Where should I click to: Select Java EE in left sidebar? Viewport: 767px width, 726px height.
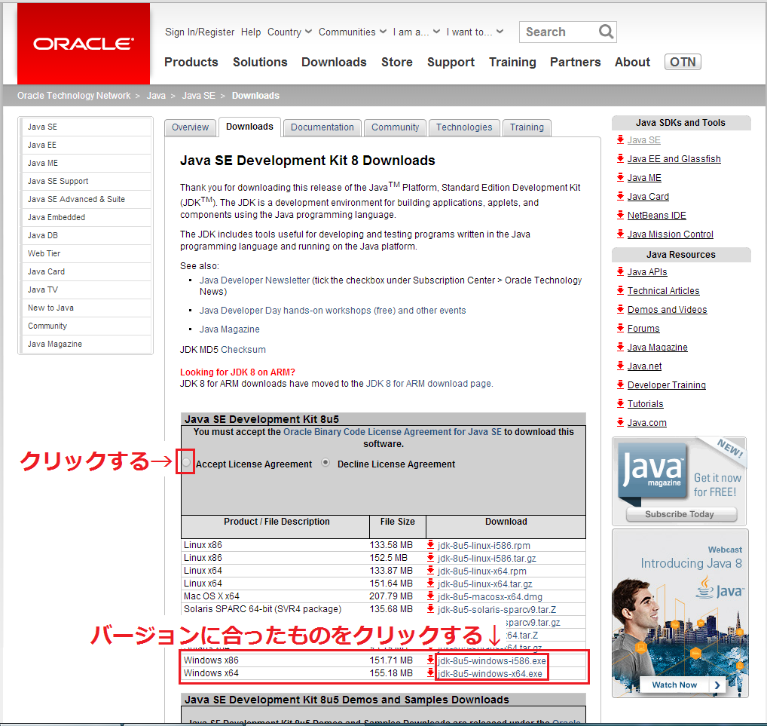click(x=86, y=145)
